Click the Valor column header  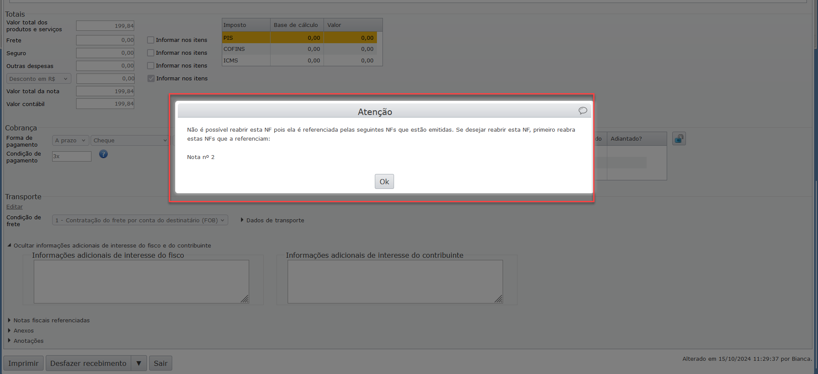click(353, 25)
